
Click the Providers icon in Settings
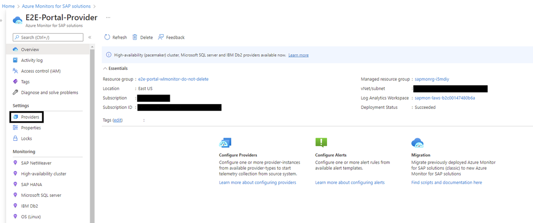pyautogui.click(x=15, y=117)
